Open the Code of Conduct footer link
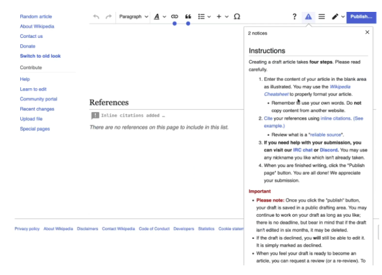Image resolution: width=382 pixels, height=275 pixels. [154, 229]
